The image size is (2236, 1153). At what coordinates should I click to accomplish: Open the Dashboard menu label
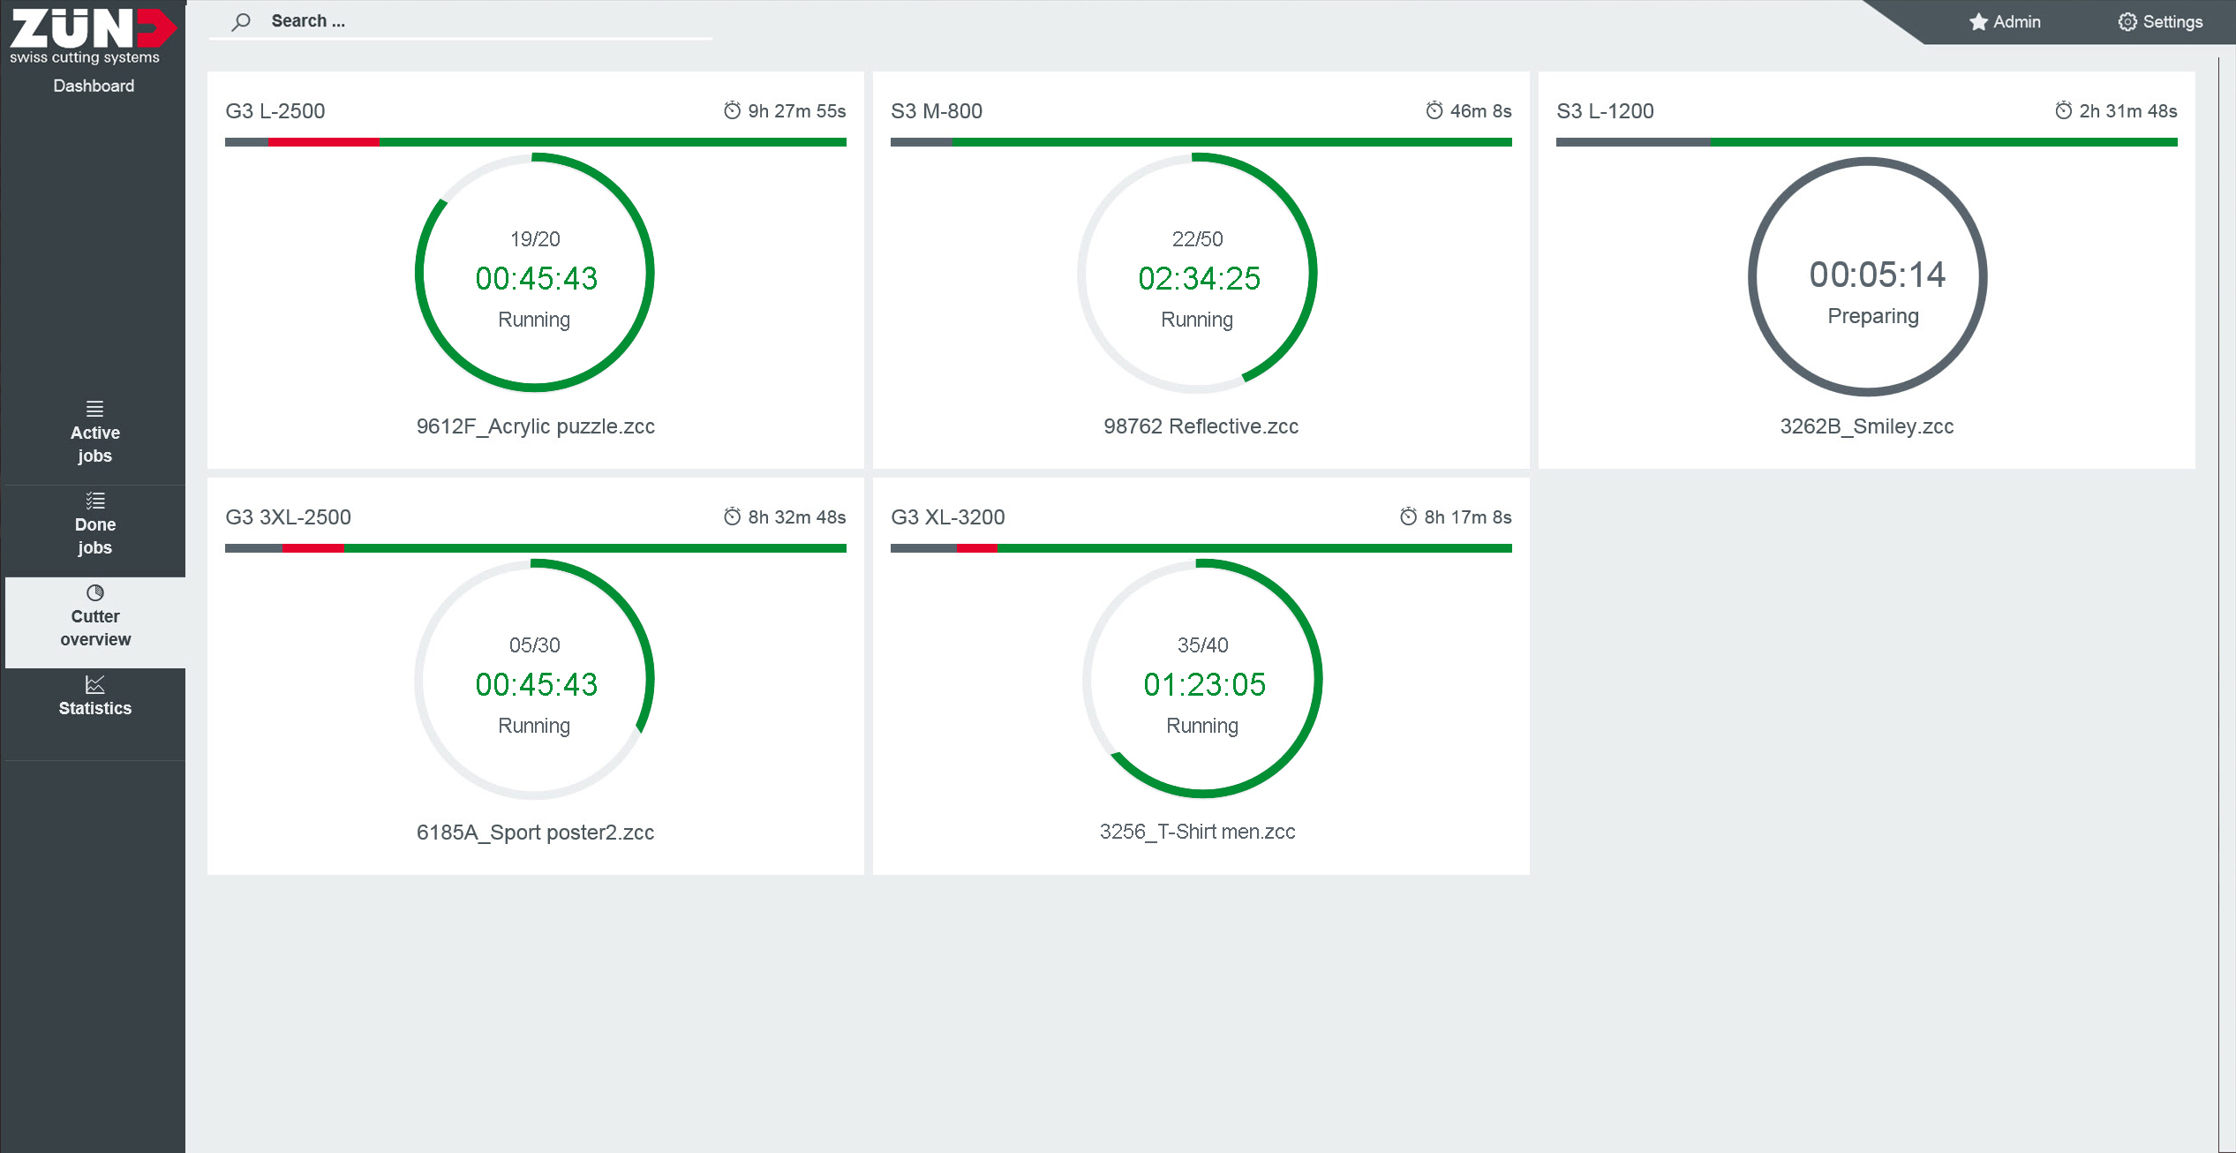click(x=94, y=86)
